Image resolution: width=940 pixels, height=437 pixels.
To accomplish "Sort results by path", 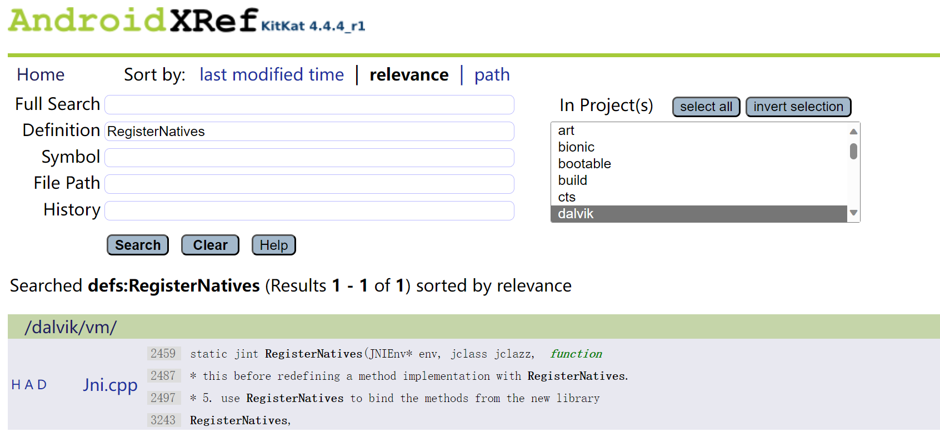I will click(x=492, y=74).
